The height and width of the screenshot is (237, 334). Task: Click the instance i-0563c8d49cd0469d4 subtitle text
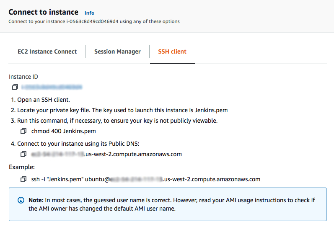point(94,21)
